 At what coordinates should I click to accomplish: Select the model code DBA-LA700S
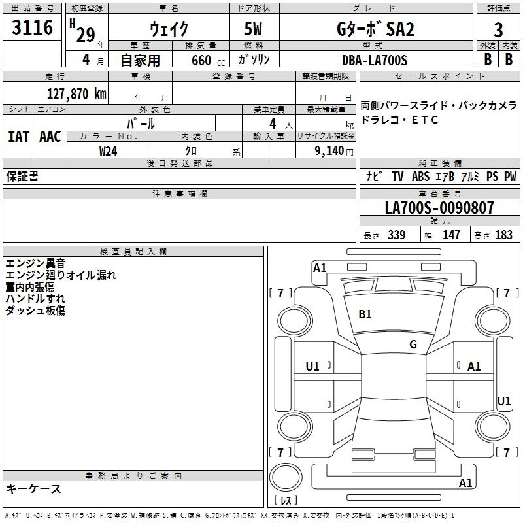coord(374,60)
